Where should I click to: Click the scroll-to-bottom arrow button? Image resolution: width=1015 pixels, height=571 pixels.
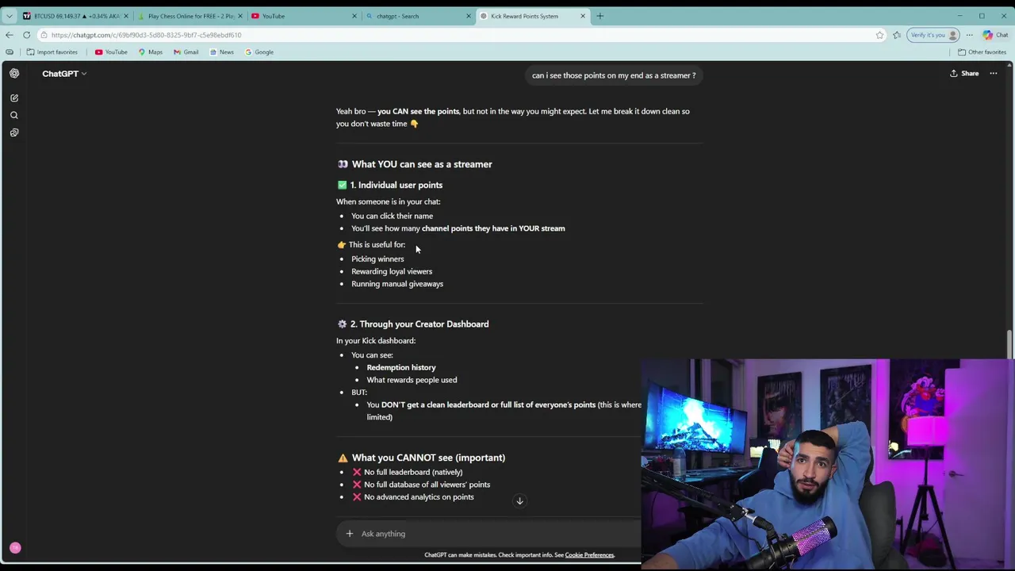tap(520, 501)
